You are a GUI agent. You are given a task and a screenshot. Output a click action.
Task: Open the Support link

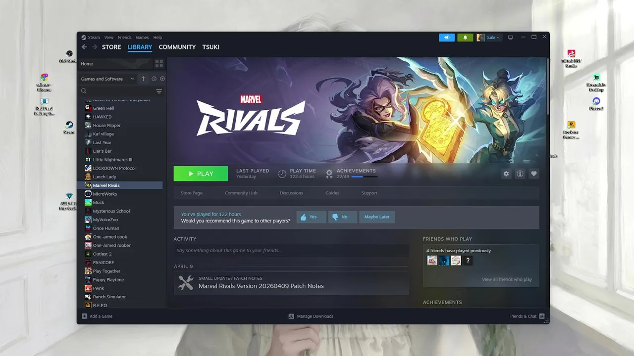pyautogui.click(x=369, y=193)
